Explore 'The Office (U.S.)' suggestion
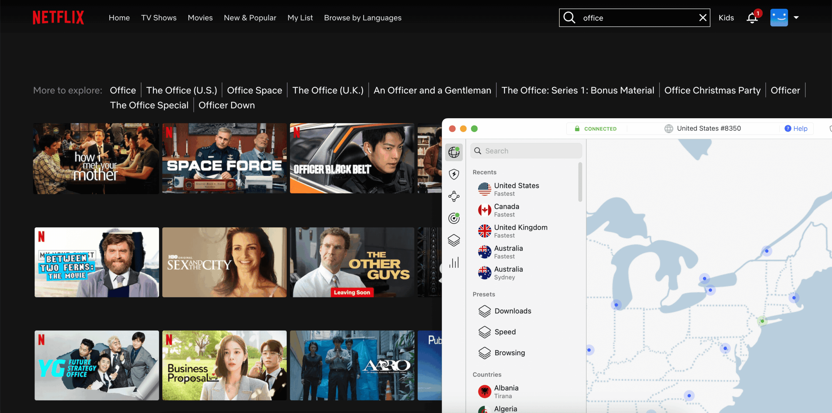Viewport: 832px width, 413px height. click(x=181, y=90)
